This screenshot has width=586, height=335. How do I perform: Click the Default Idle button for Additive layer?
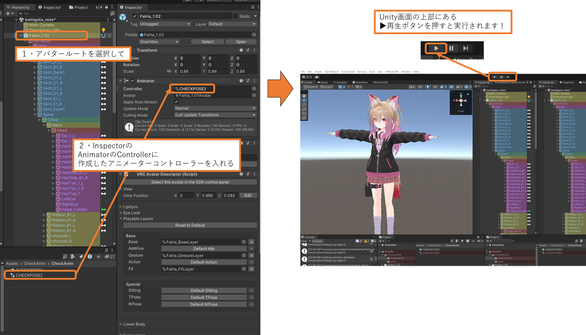coord(204,249)
